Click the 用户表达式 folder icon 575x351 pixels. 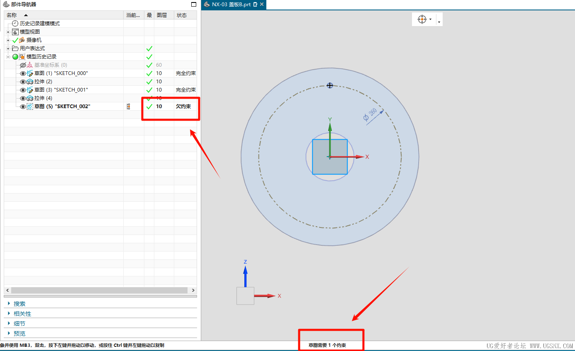click(x=15, y=48)
